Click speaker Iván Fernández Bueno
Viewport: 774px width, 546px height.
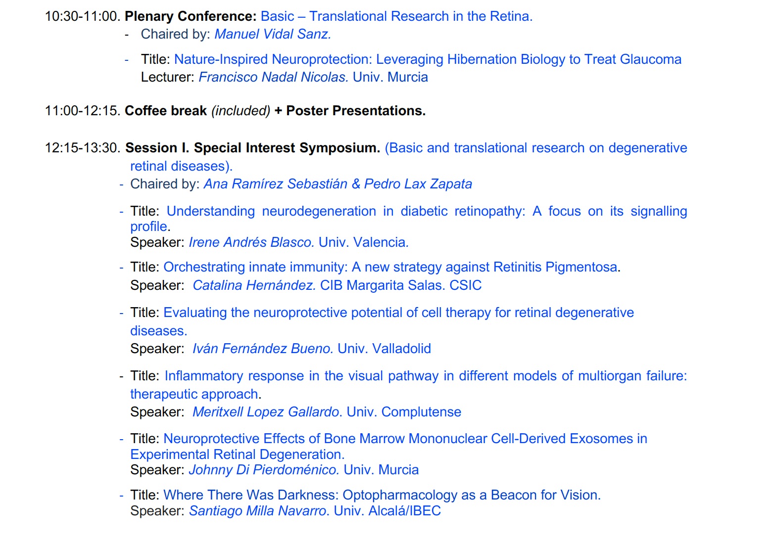point(263,349)
